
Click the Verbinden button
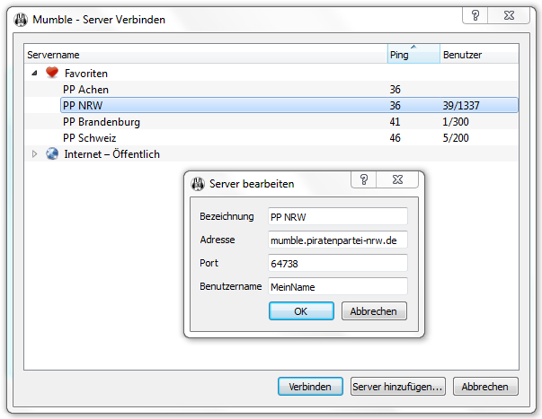pos(310,387)
